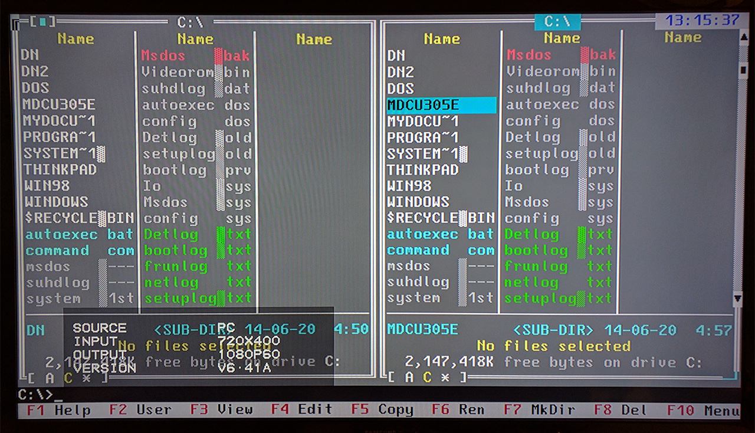Click F6 Ren in the function key bar
Screen dimensions: 755x433
click(x=458, y=409)
